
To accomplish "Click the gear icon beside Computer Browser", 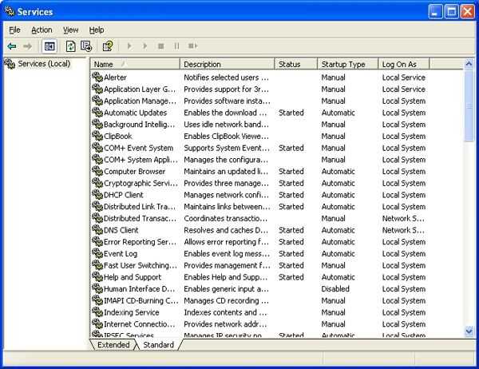I will coord(97,171).
